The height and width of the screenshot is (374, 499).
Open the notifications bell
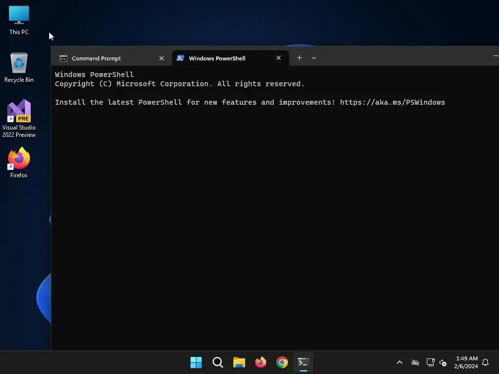(485, 362)
